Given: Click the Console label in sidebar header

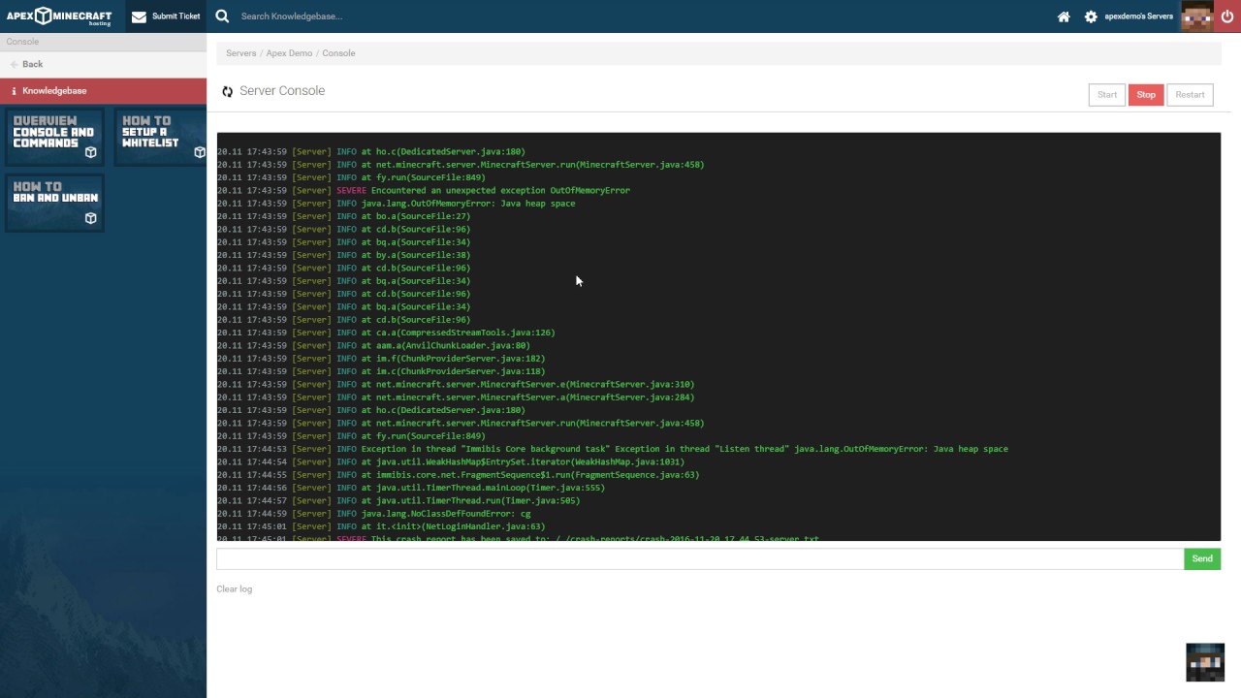Looking at the screenshot, I should [22, 42].
